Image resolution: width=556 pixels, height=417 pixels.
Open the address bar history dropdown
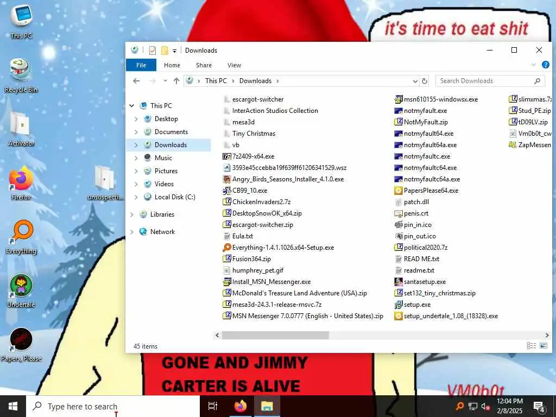click(415, 81)
